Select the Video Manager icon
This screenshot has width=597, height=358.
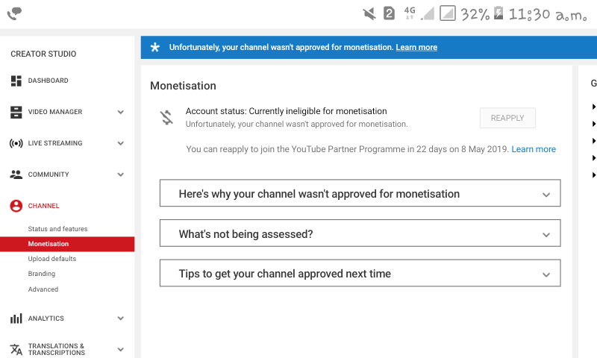(16, 112)
